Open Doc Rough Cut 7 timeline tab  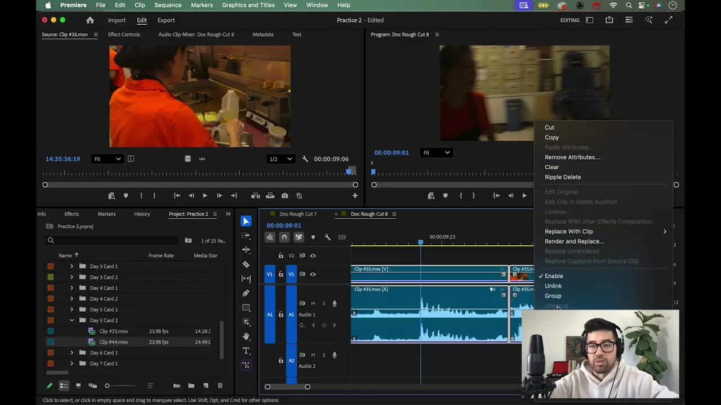(x=298, y=214)
